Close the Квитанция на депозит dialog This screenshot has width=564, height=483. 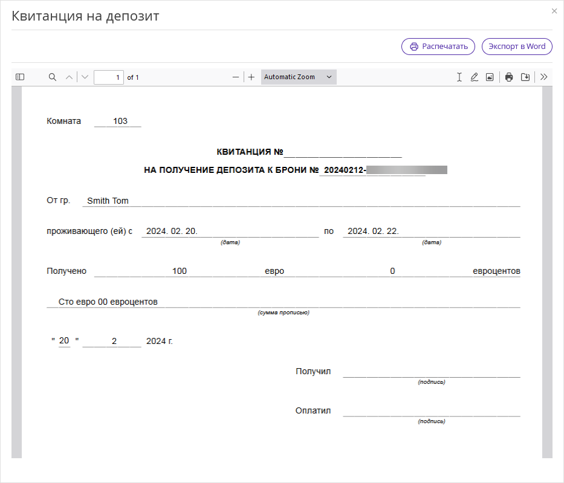554,11
